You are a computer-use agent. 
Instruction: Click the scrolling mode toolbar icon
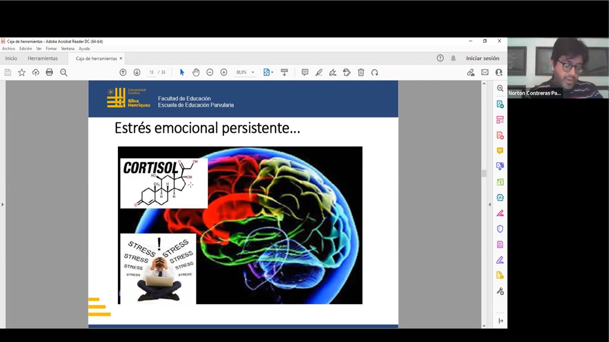coord(285,72)
